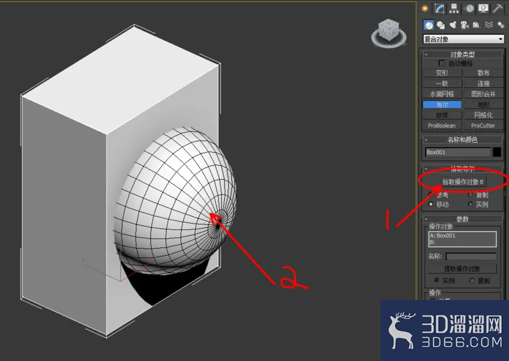
Task: Collapse the 名称和颜色 rollout
Action: pos(462,140)
